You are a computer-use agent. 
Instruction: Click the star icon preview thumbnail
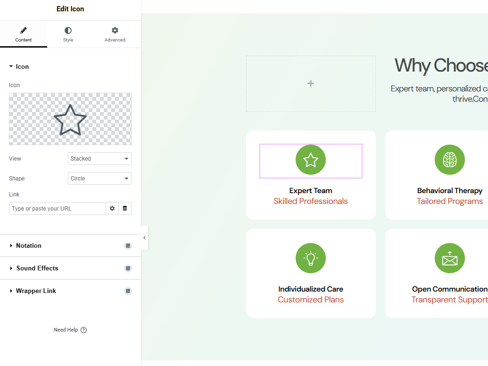point(70,119)
